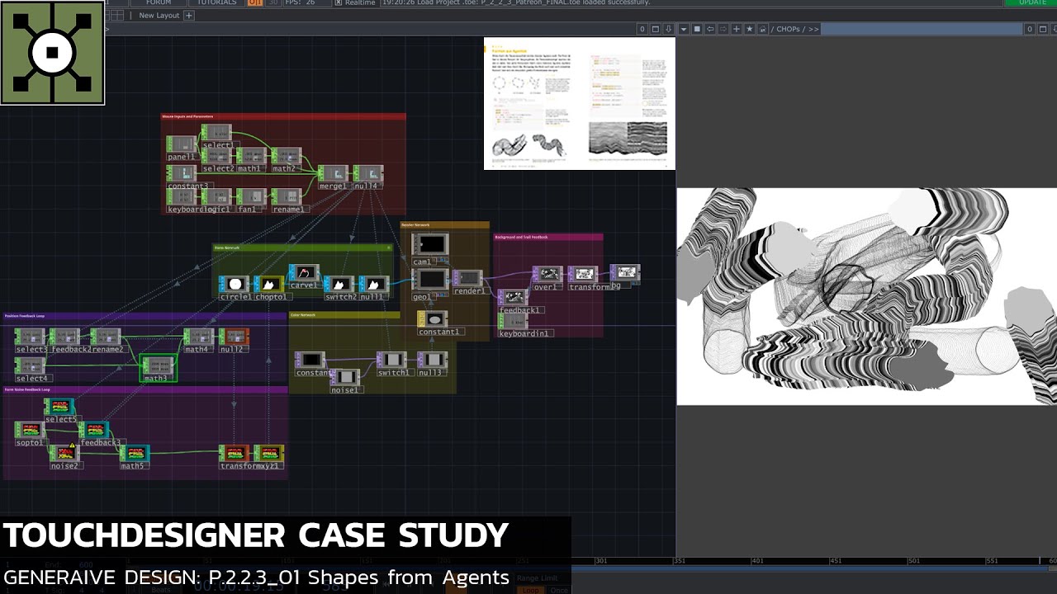Select the render1 TOP node
This screenshot has height=594, width=1057.
click(x=468, y=279)
